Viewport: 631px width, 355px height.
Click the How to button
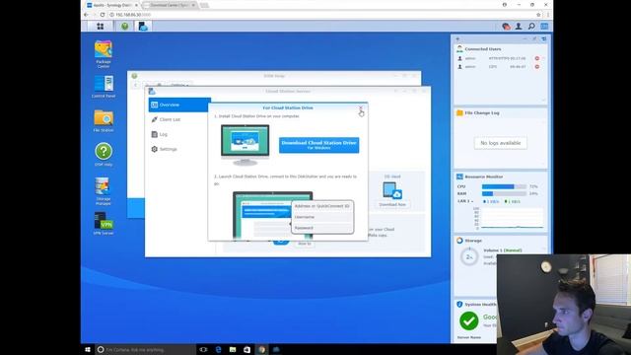pyautogui.click(x=305, y=244)
